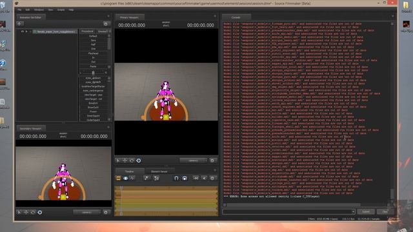The width and height of the screenshot is (413, 232).
Task: Click the console horizontal scrollbar
Action: [x=293, y=205]
